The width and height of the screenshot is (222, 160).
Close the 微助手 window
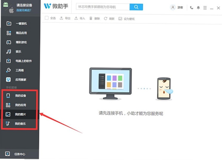pyautogui.click(x=218, y=8)
